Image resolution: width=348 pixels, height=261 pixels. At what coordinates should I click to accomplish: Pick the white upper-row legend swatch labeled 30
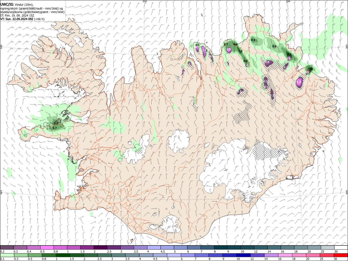(x=341, y=248)
